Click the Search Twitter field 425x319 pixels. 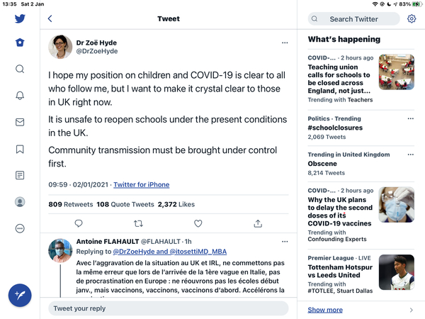click(353, 19)
